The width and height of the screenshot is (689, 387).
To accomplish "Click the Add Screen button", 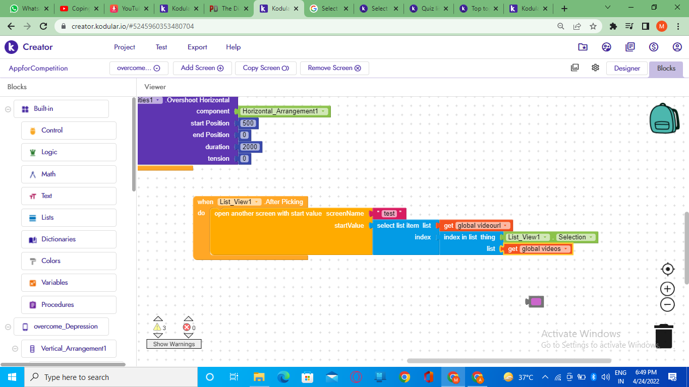I will [x=202, y=68].
